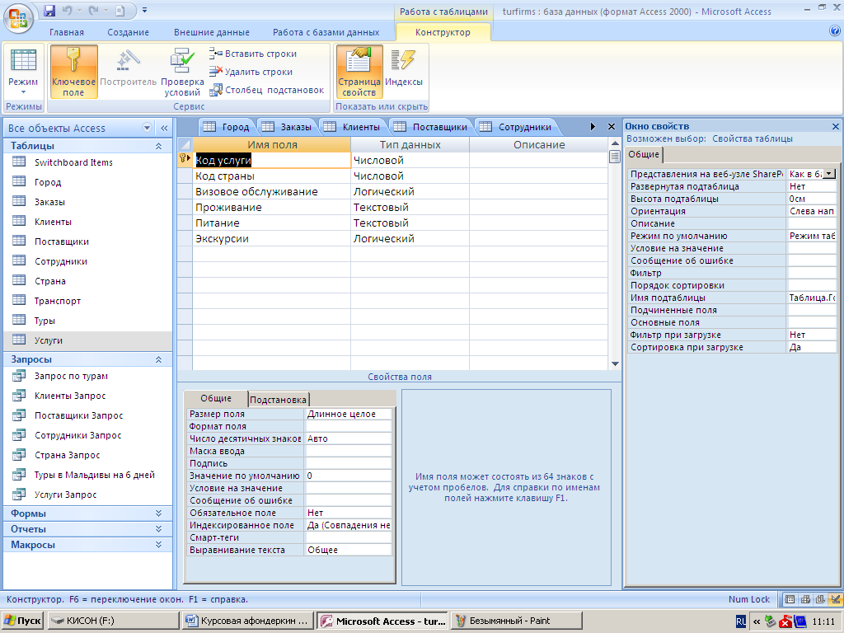Click the key row selector of Код услуги

click(x=185, y=160)
